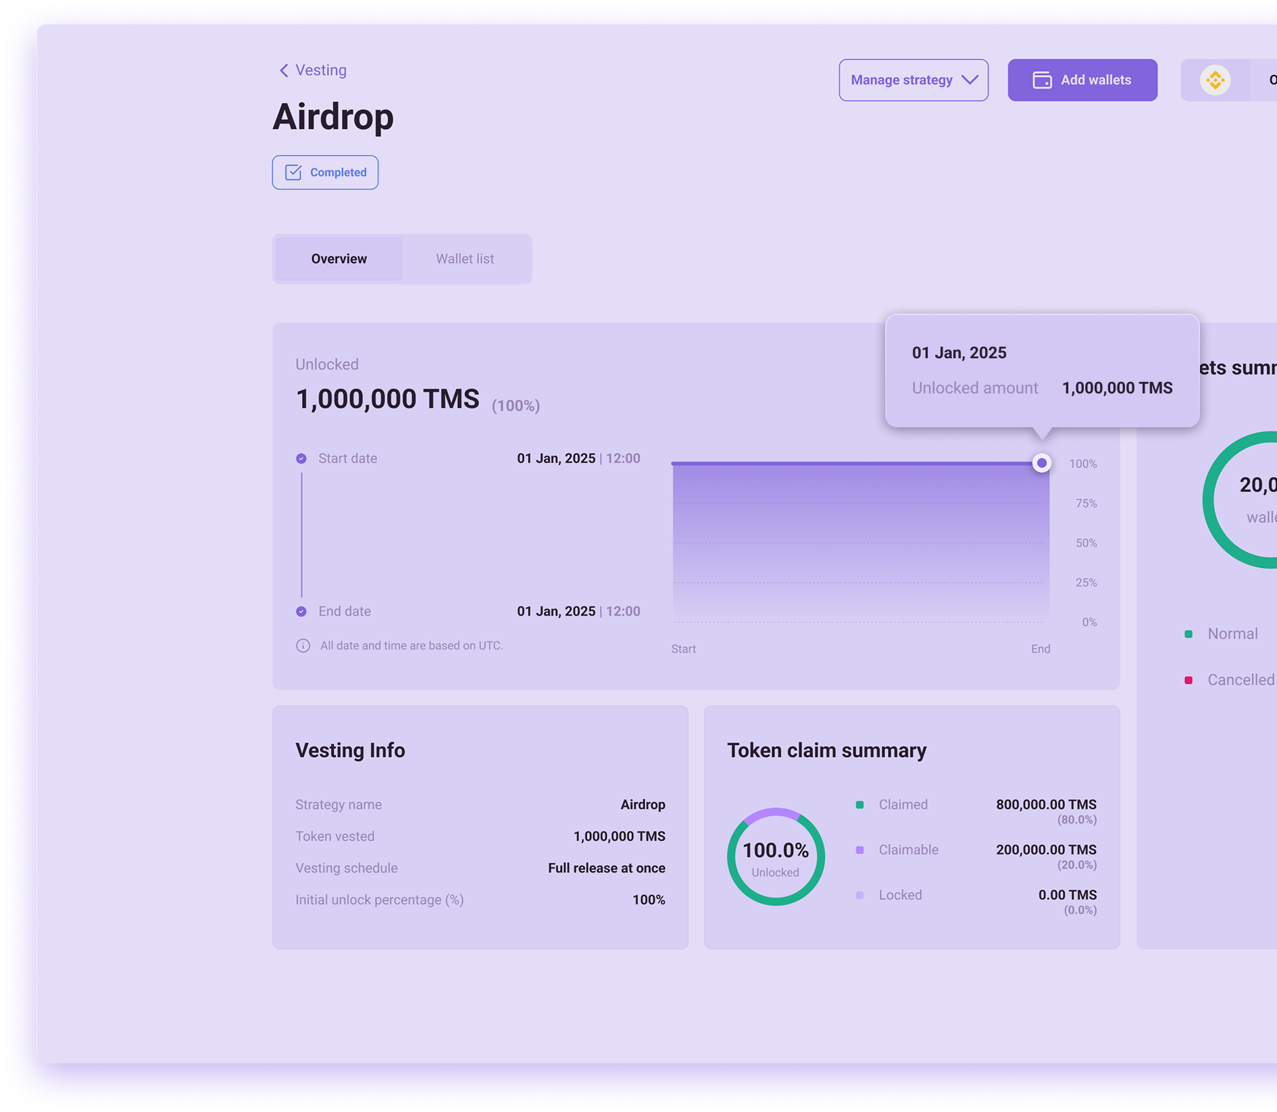Click the Add wallets button
The image size is (1277, 1112).
click(1082, 80)
